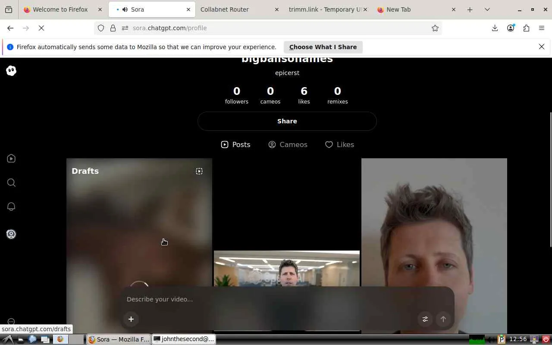The height and width of the screenshot is (345, 552).
Task: Open notifications bell in the sidebar
Action: click(x=11, y=207)
